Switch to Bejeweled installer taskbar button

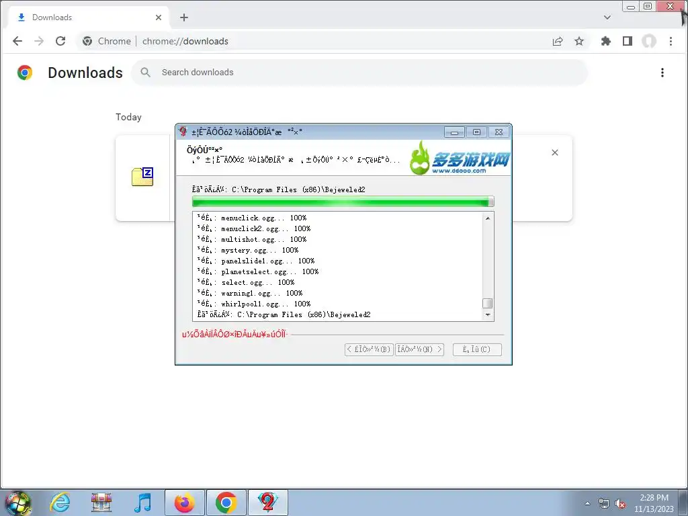267,503
